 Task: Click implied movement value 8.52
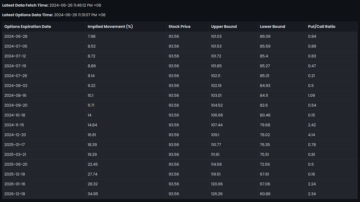[92, 46]
